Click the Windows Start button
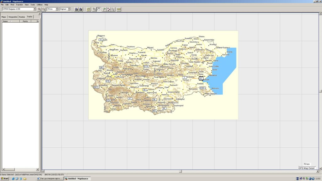 pos(5,178)
